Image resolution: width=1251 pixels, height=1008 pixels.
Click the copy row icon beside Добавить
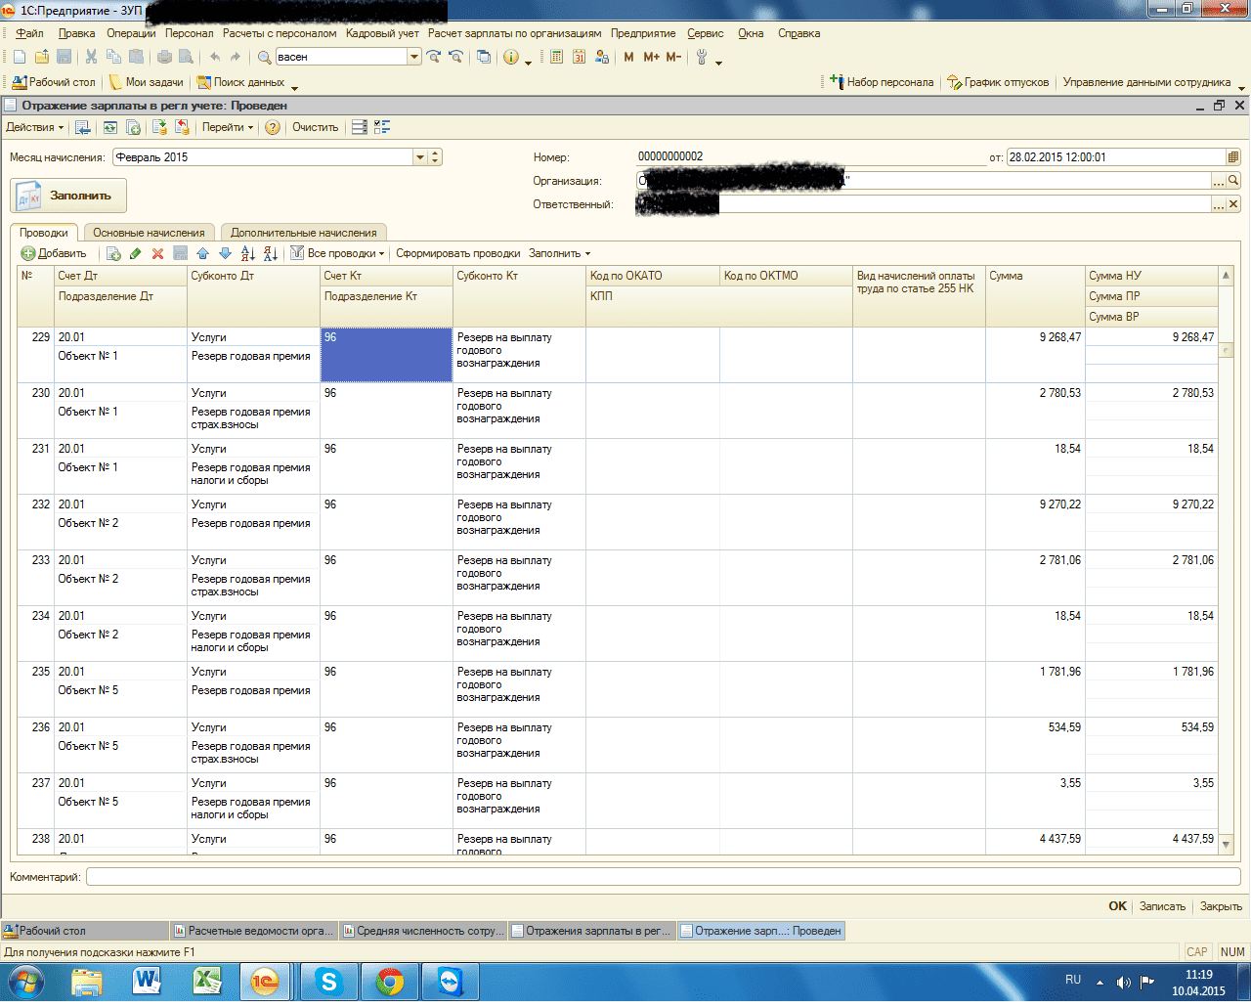[114, 254]
